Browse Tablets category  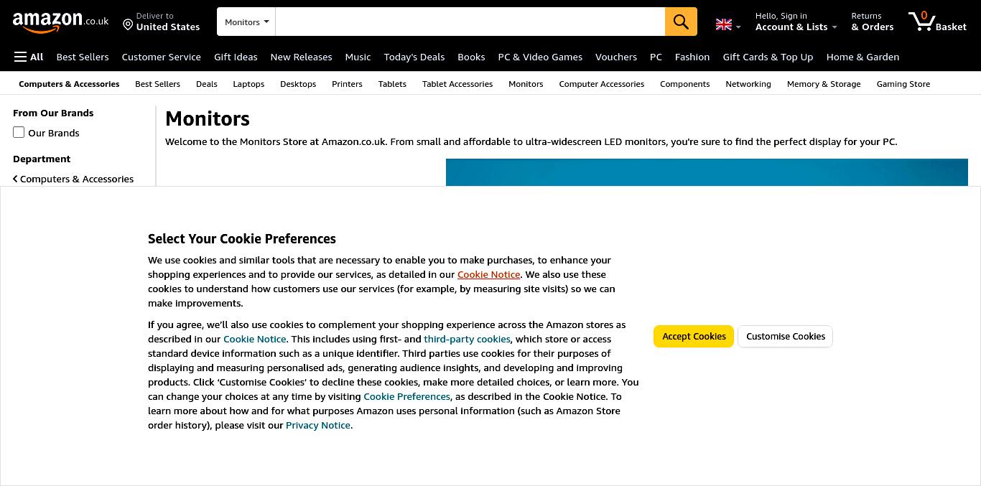392,84
